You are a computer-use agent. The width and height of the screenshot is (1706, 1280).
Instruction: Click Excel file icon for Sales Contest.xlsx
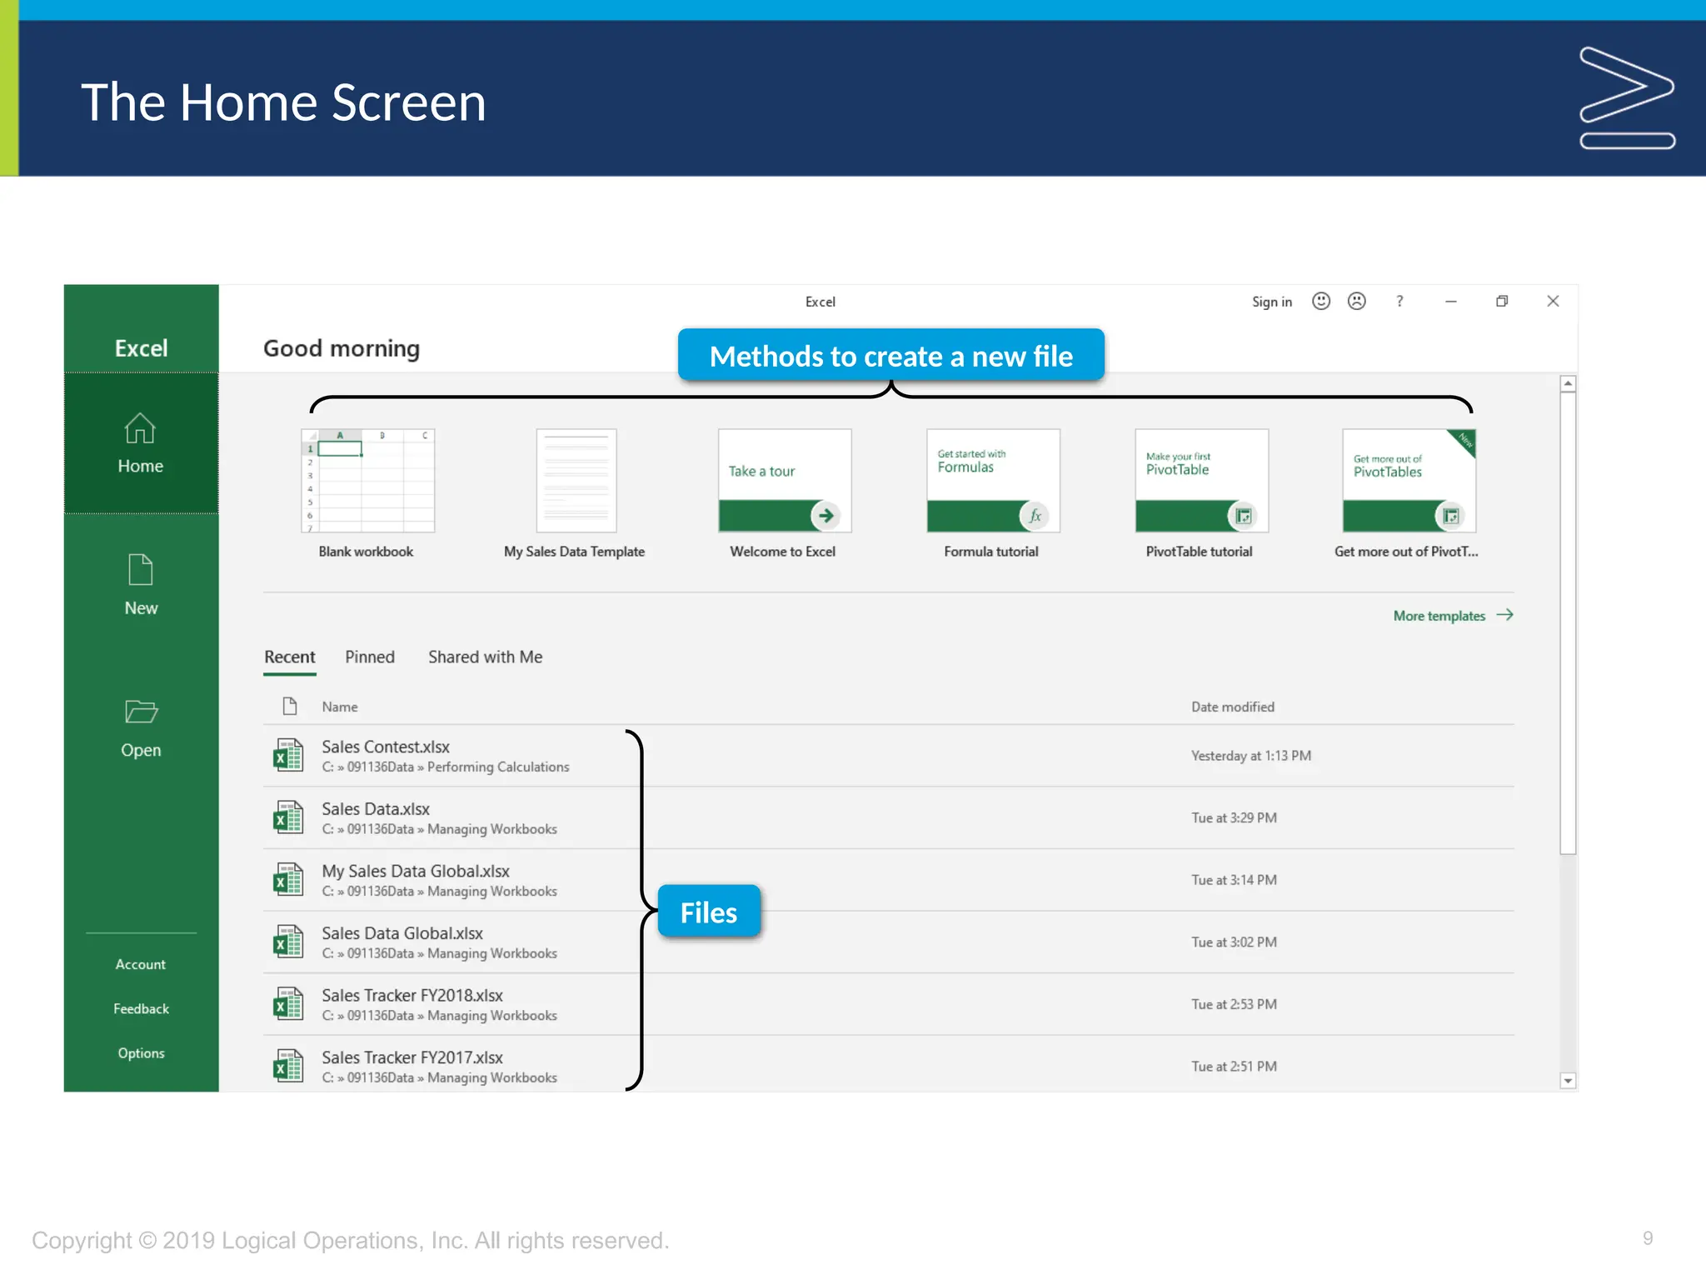tap(288, 756)
